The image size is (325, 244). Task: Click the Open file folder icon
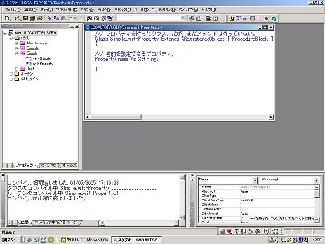pos(18,18)
